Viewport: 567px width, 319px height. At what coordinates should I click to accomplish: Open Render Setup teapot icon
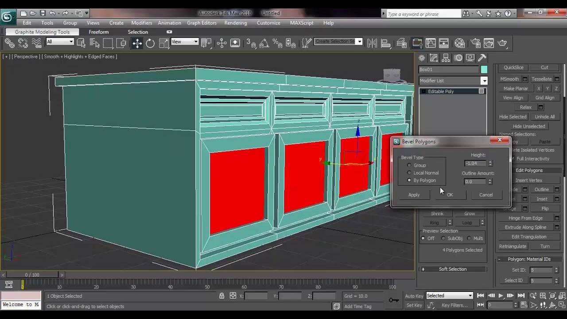(476, 43)
